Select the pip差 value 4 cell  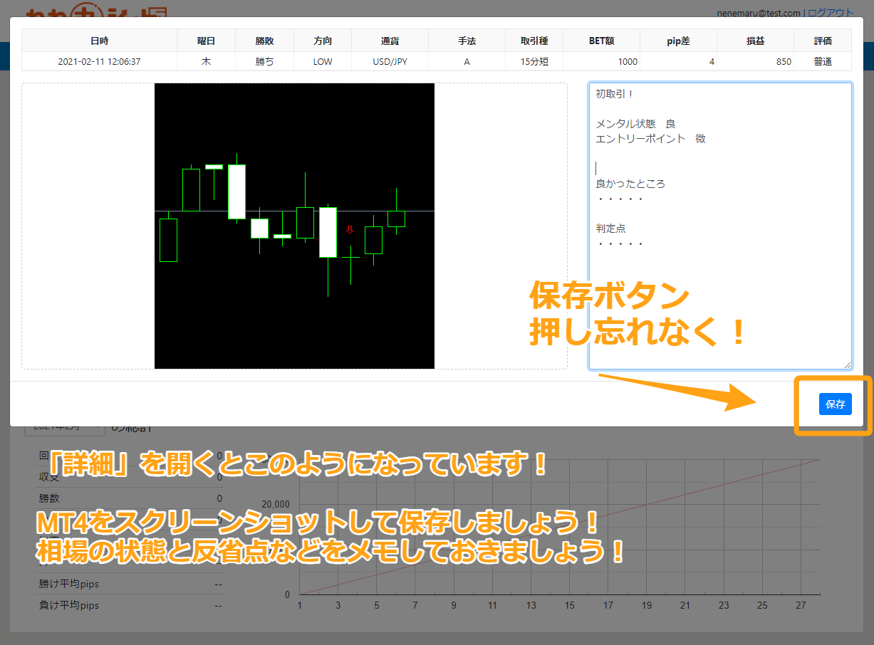(x=679, y=61)
